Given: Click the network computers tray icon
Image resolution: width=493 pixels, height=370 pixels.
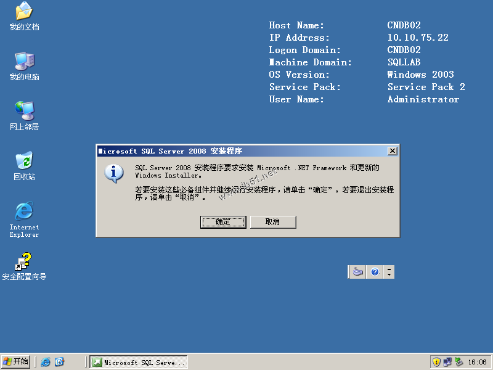Looking at the screenshot, I should pos(447,362).
